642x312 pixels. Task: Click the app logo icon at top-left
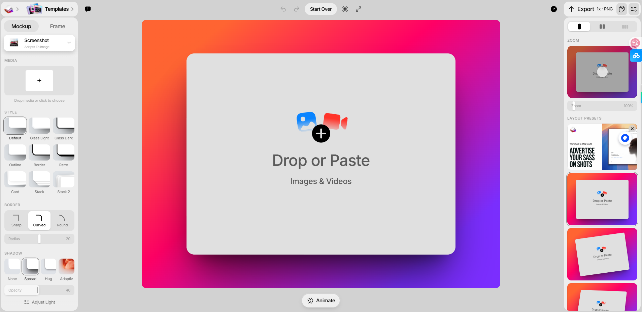[x=9, y=9]
